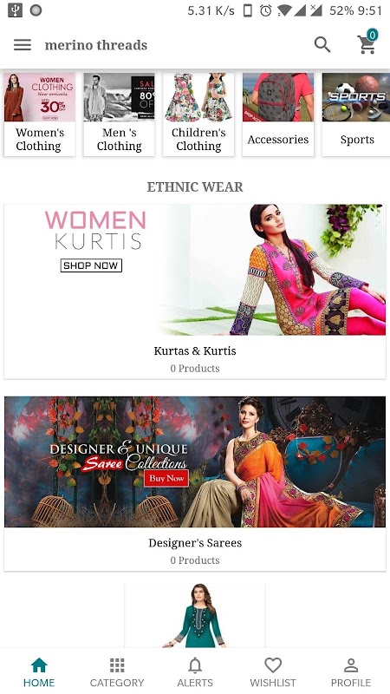Open the Designer's Sarees title link

195,543
